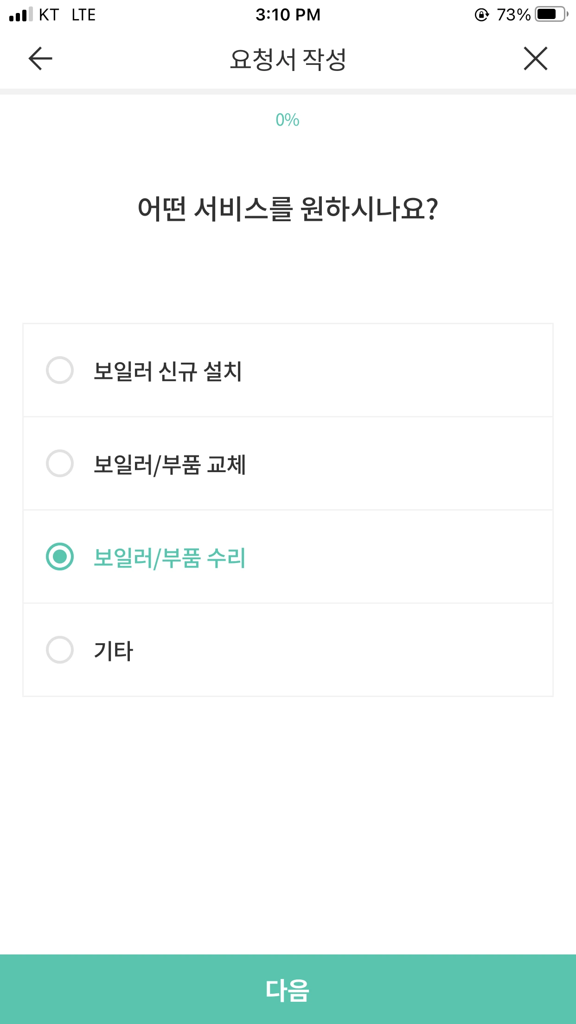The image size is (576, 1024).
Task: Tap the cellular signal strength icon
Action: click(x=21, y=14)
